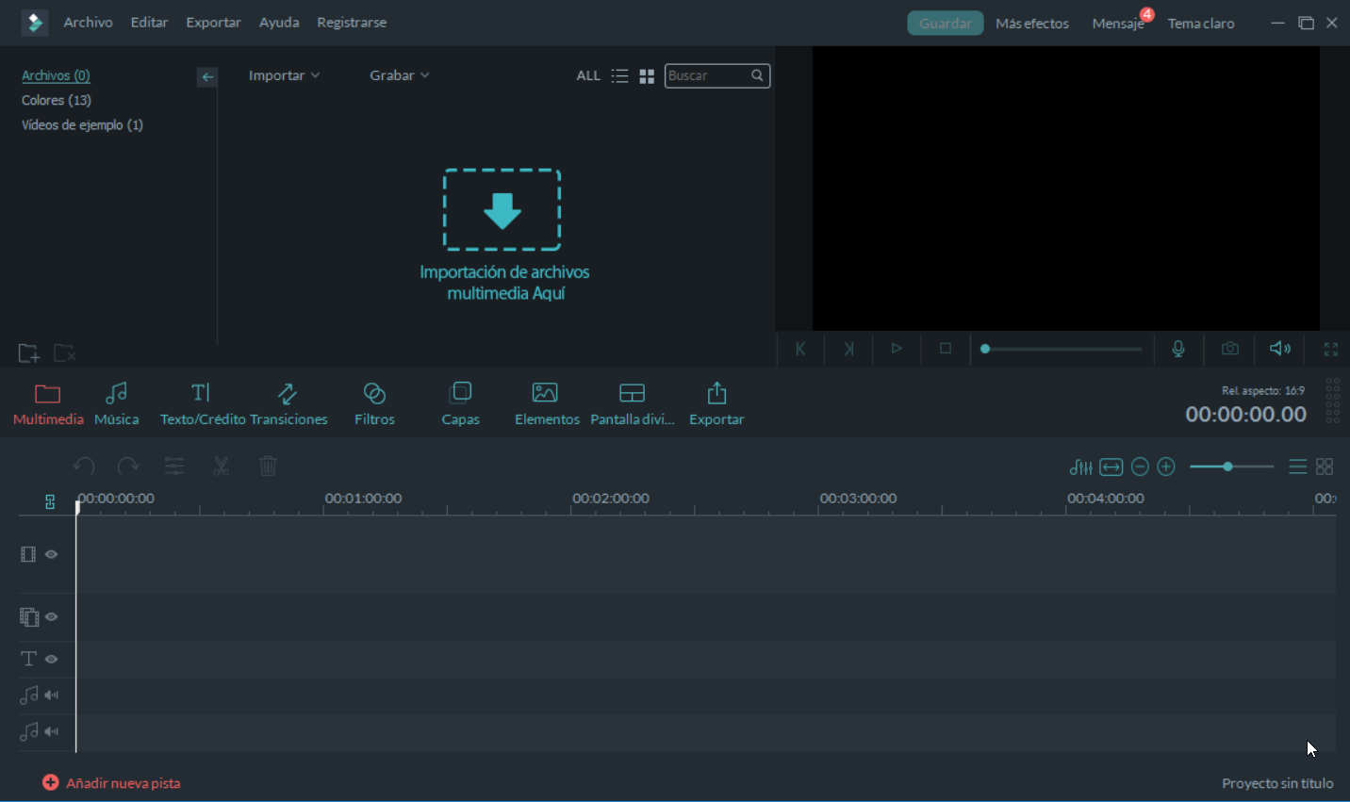Viewport: 1350px width, 802px height.
Task: Go to previous frame in preview
Action: [800, 349]
